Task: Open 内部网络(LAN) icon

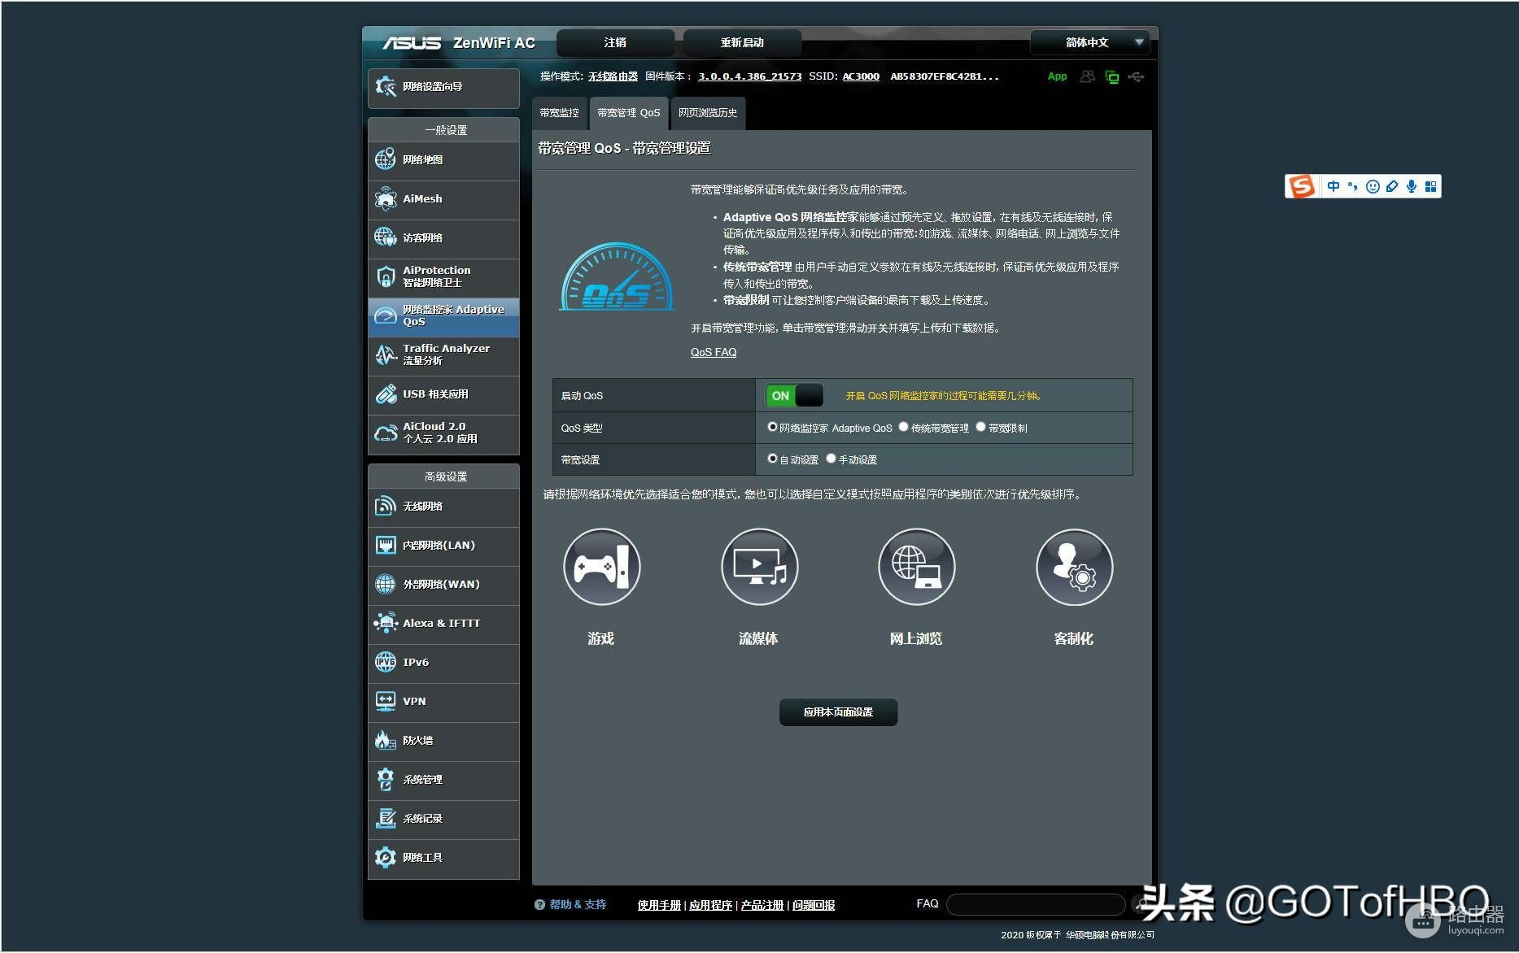Action: [386, 545]
